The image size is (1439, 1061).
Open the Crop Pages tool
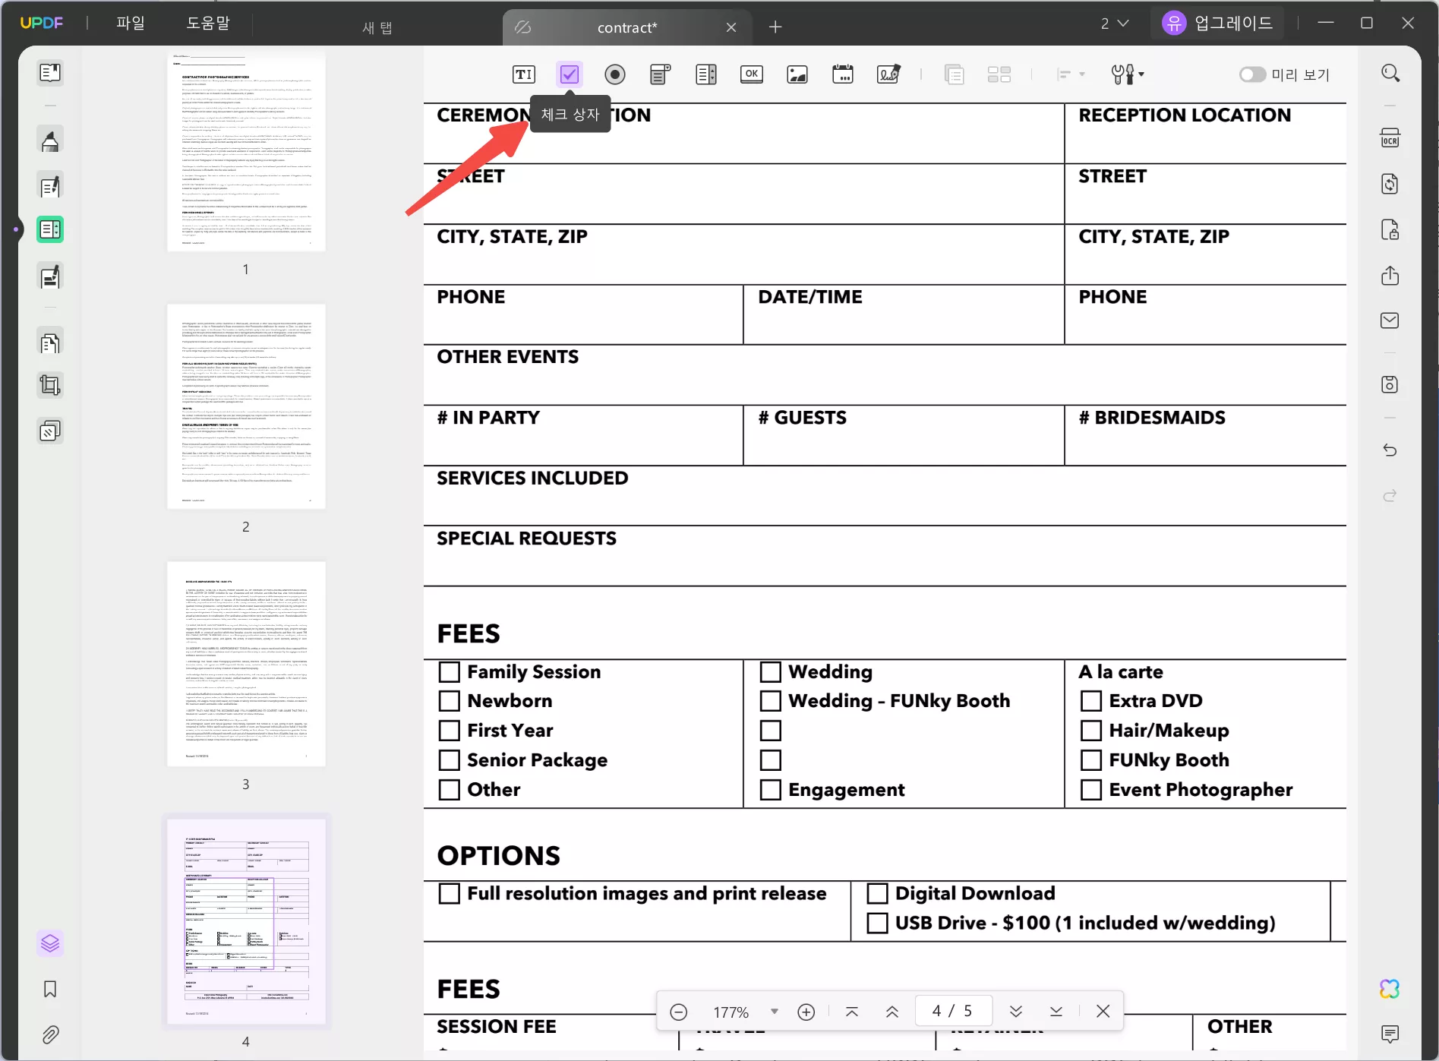(50, 386)
